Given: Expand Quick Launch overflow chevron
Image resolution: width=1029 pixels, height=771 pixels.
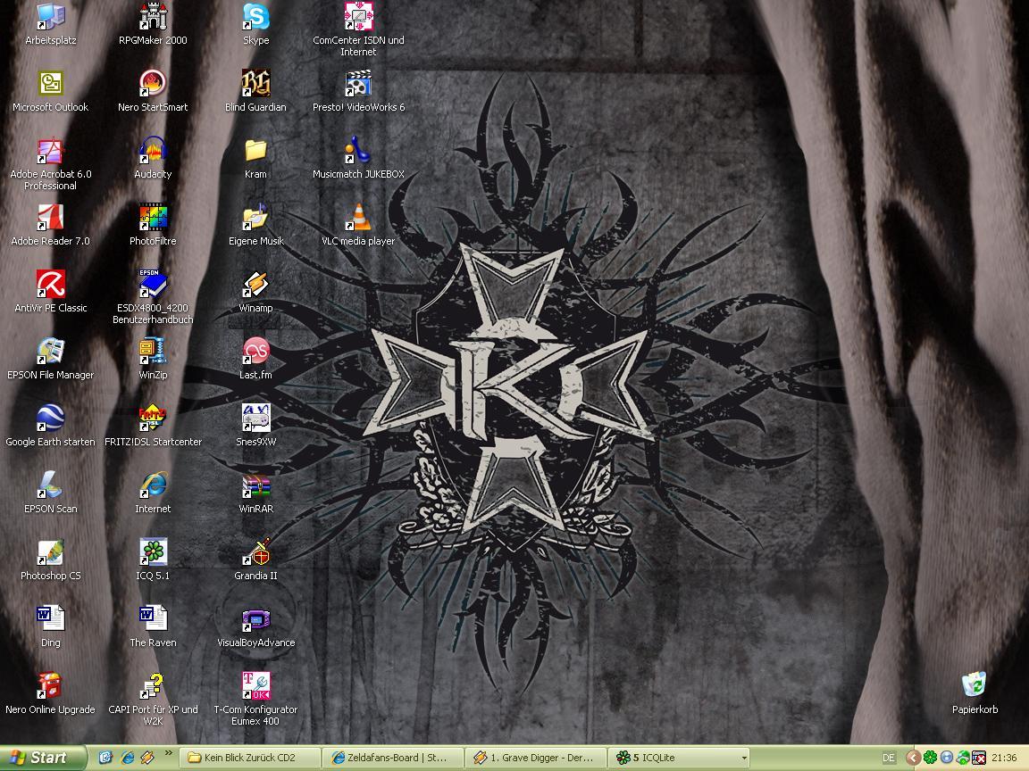Looking at the screenshot, I should [x=168, y=753].
